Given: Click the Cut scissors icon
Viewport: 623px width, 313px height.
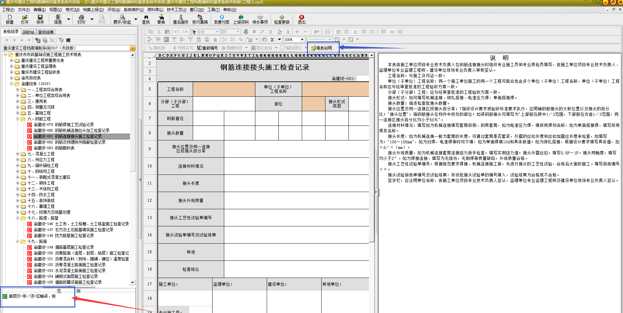Looking at the screenshot, I should [x=159, y=32].
